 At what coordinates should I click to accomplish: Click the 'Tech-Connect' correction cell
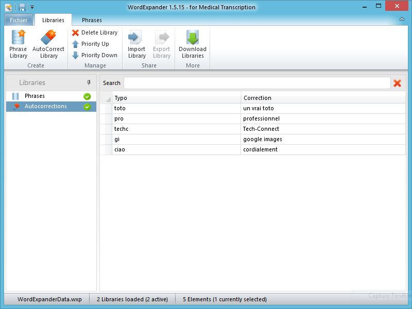point(323,129)
